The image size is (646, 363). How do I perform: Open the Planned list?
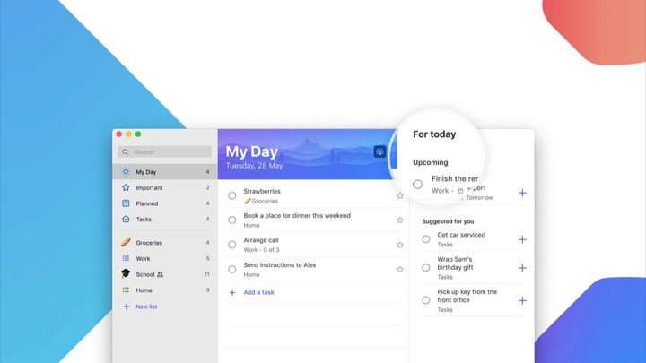point(165,203)
